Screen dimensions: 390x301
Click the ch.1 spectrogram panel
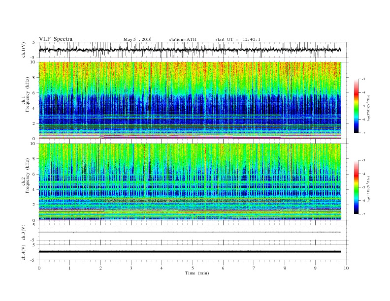pos(190,100)
